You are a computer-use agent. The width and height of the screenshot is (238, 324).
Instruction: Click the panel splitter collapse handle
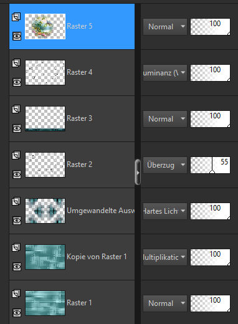point(138,172)
